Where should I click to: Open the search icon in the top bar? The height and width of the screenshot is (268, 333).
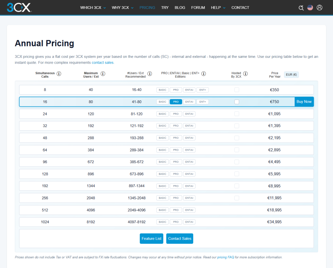301,8
